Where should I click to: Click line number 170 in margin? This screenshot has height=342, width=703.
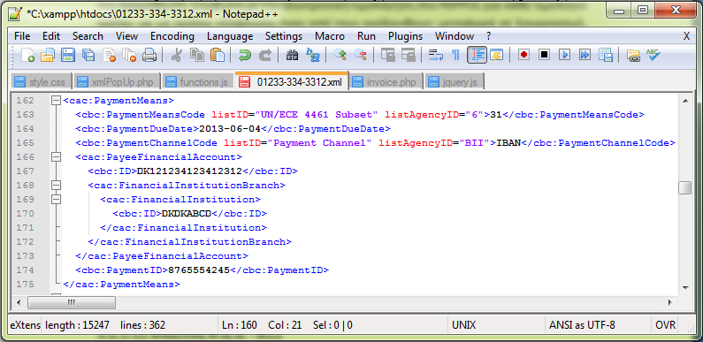coord(25,214)
